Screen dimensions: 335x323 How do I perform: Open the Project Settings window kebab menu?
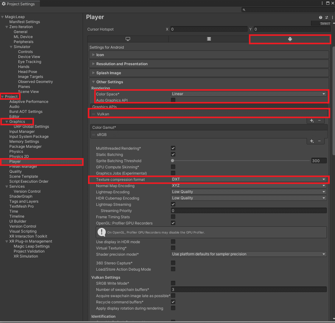click(x=322, y=3)
